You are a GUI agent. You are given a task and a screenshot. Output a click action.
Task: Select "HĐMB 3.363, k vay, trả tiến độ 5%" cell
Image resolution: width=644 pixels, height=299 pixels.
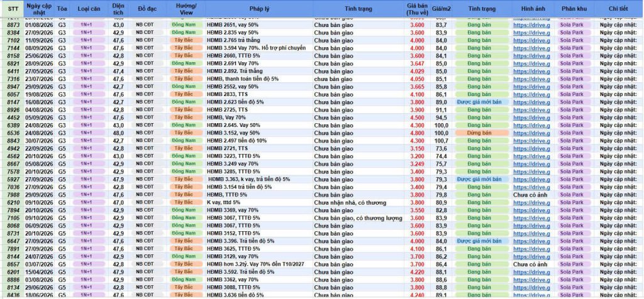pos(258,179)
